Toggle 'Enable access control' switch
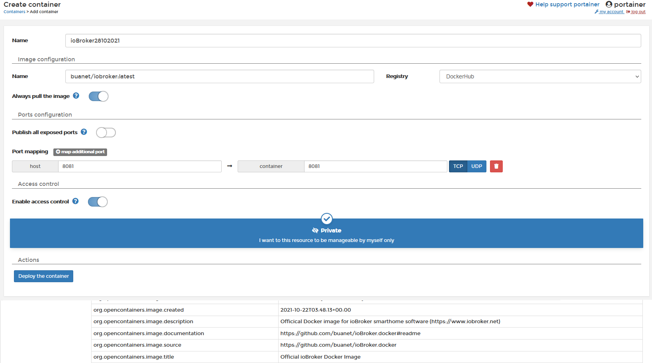This screenshot has height=363, width=652. click(98, 202)
